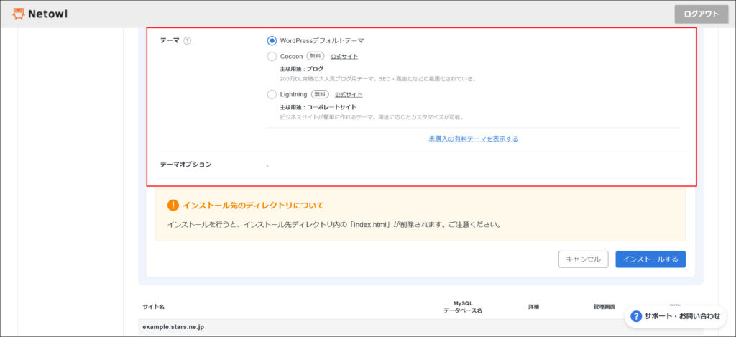
Task: Click the index.html warning message text
Action: point(334,224)
